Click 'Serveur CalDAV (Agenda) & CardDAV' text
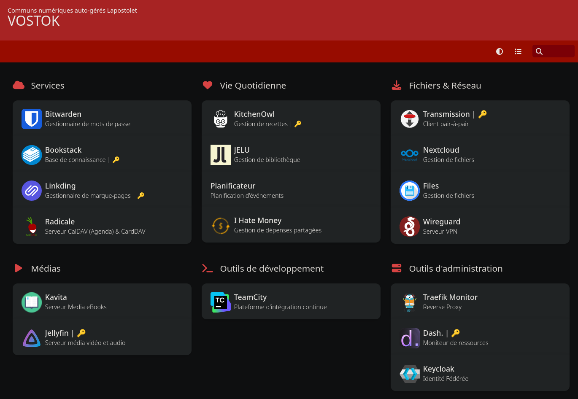Screen dimensions: 578x399 coord(95,232)
